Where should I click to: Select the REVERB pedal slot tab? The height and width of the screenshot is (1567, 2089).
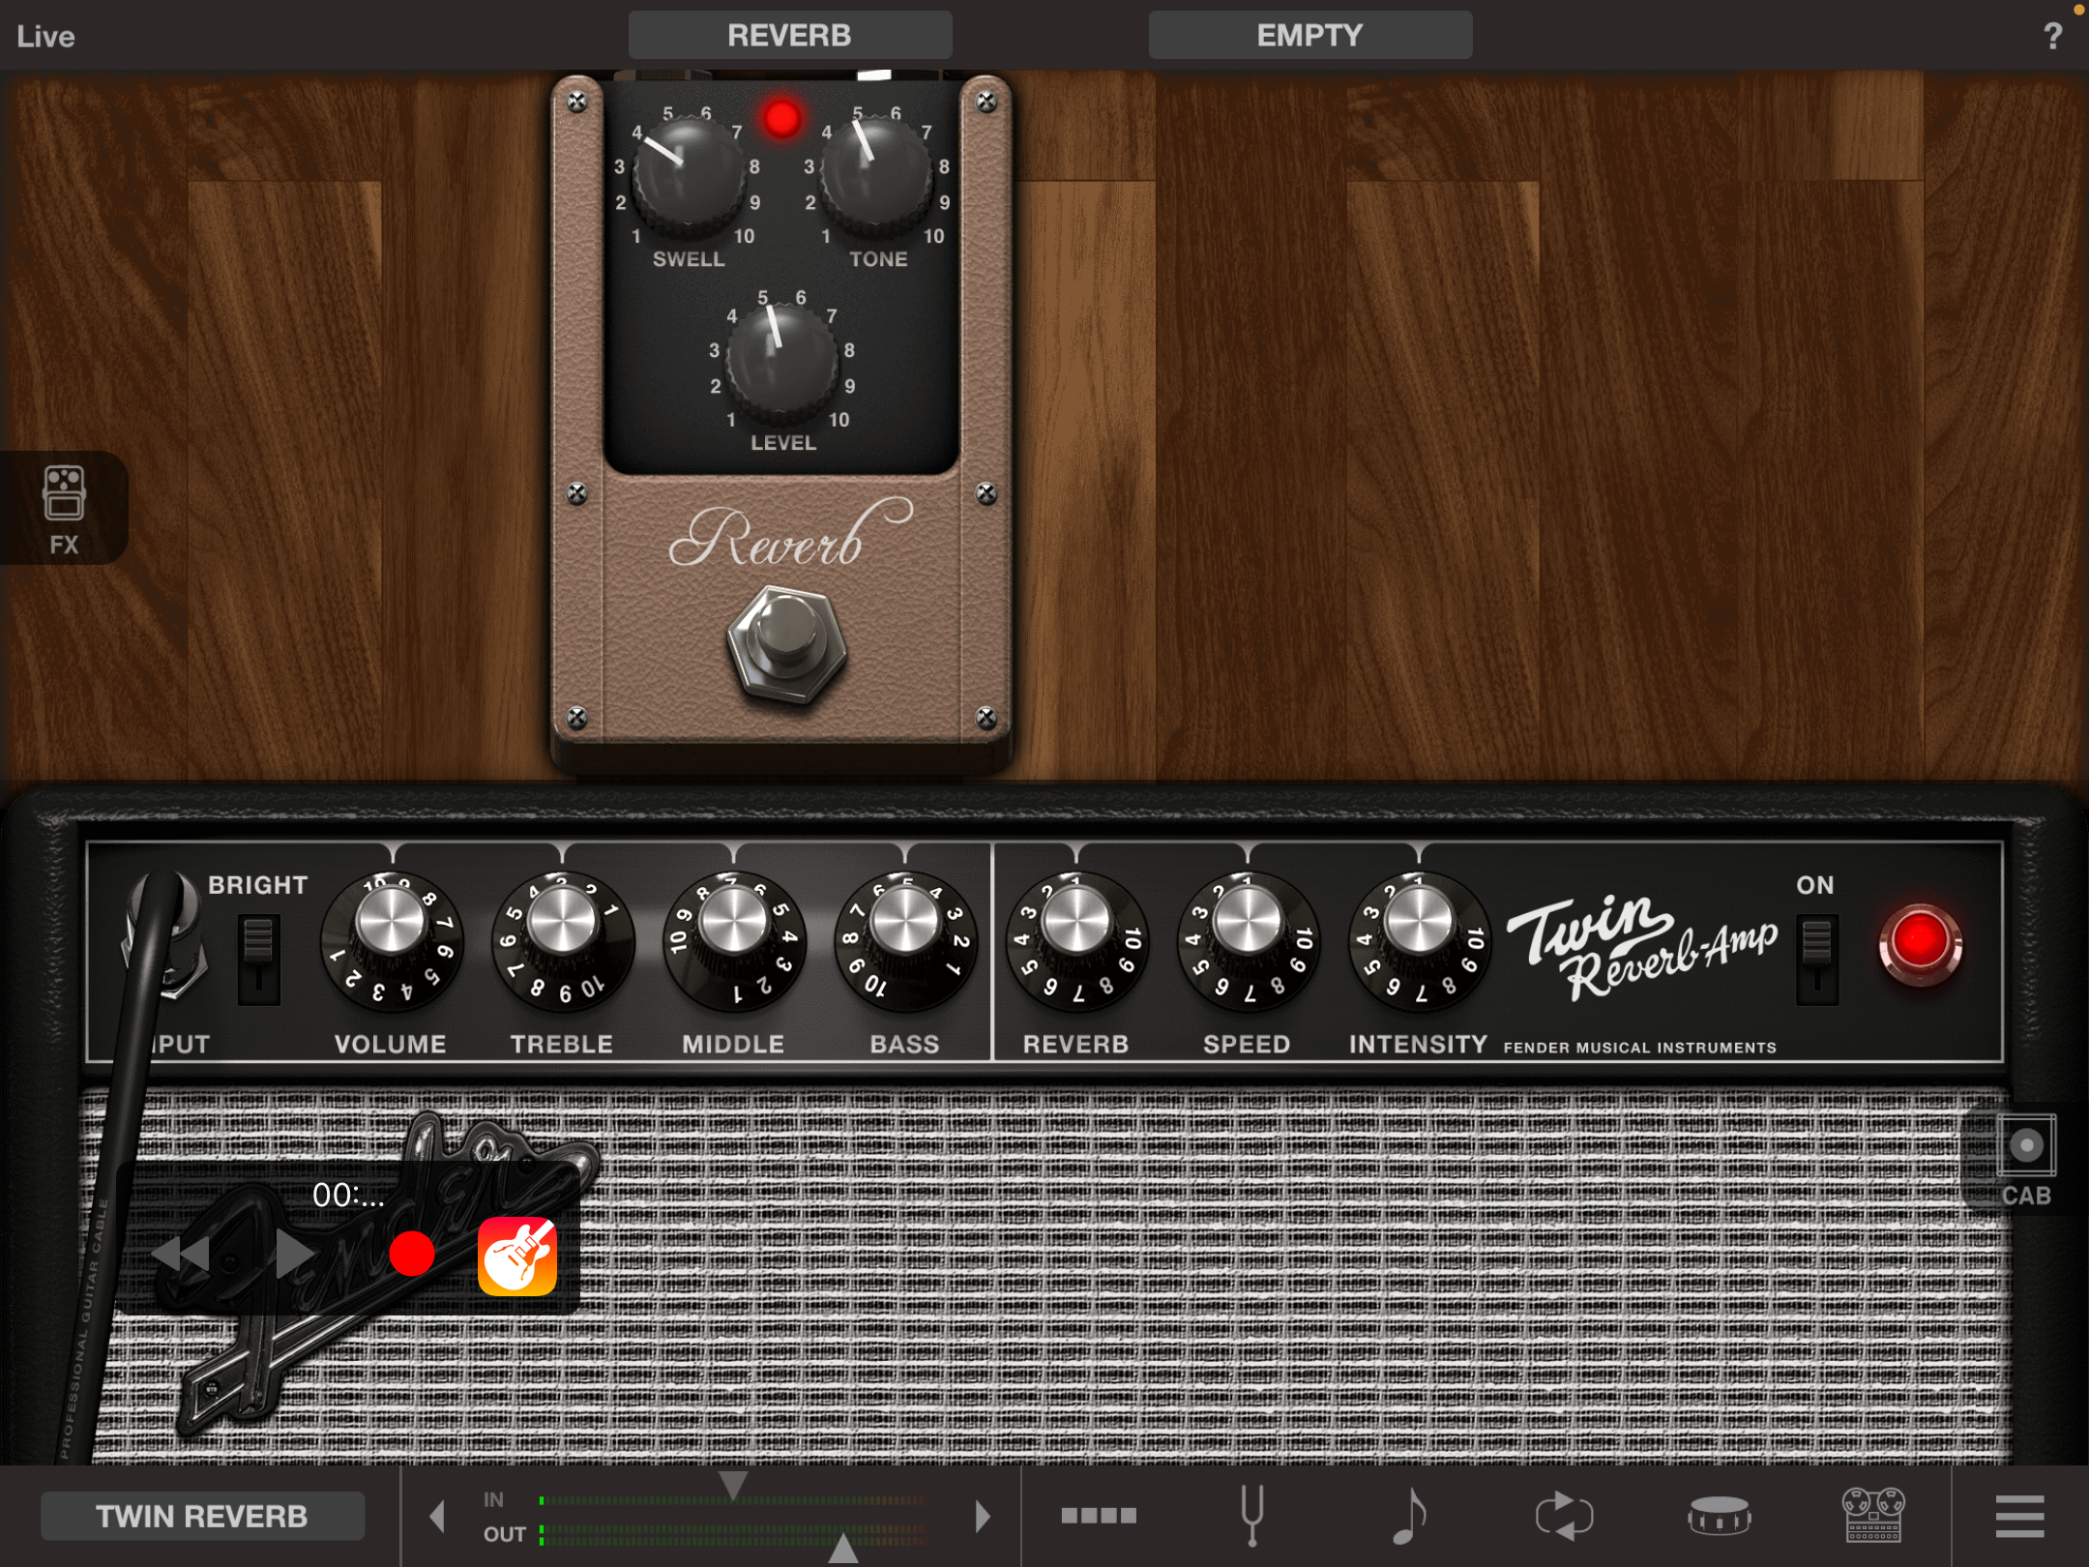(790, 36)
